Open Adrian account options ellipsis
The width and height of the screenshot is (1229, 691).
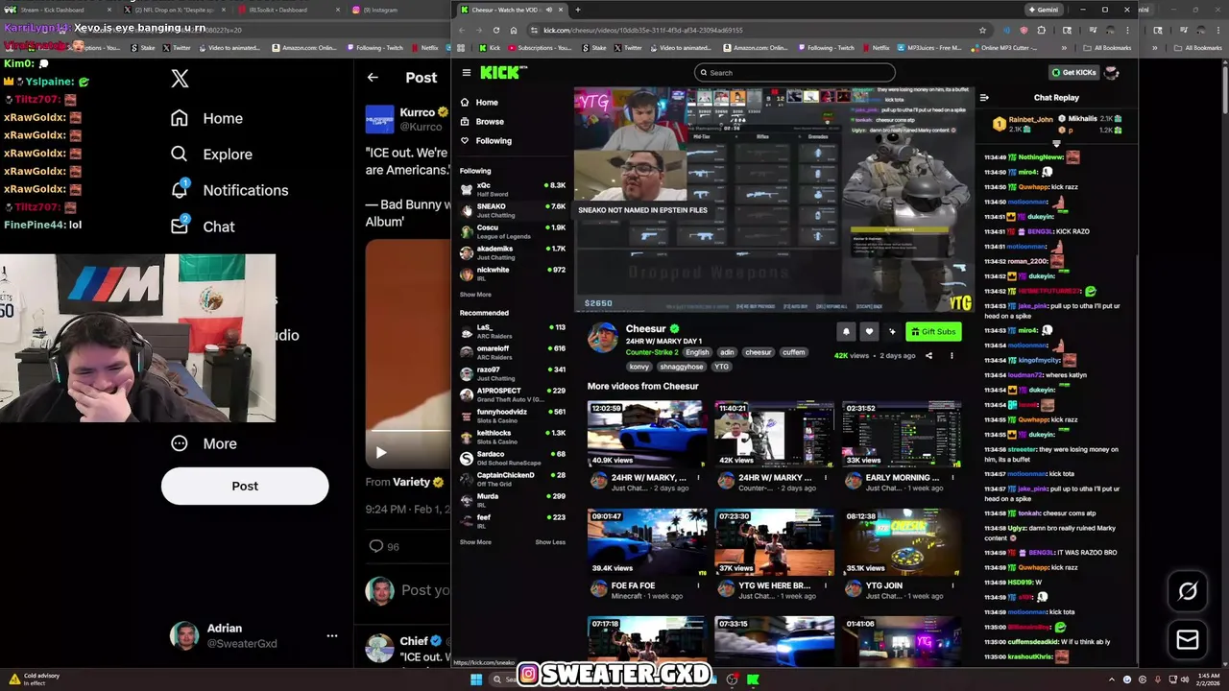[x=332, y=635]
